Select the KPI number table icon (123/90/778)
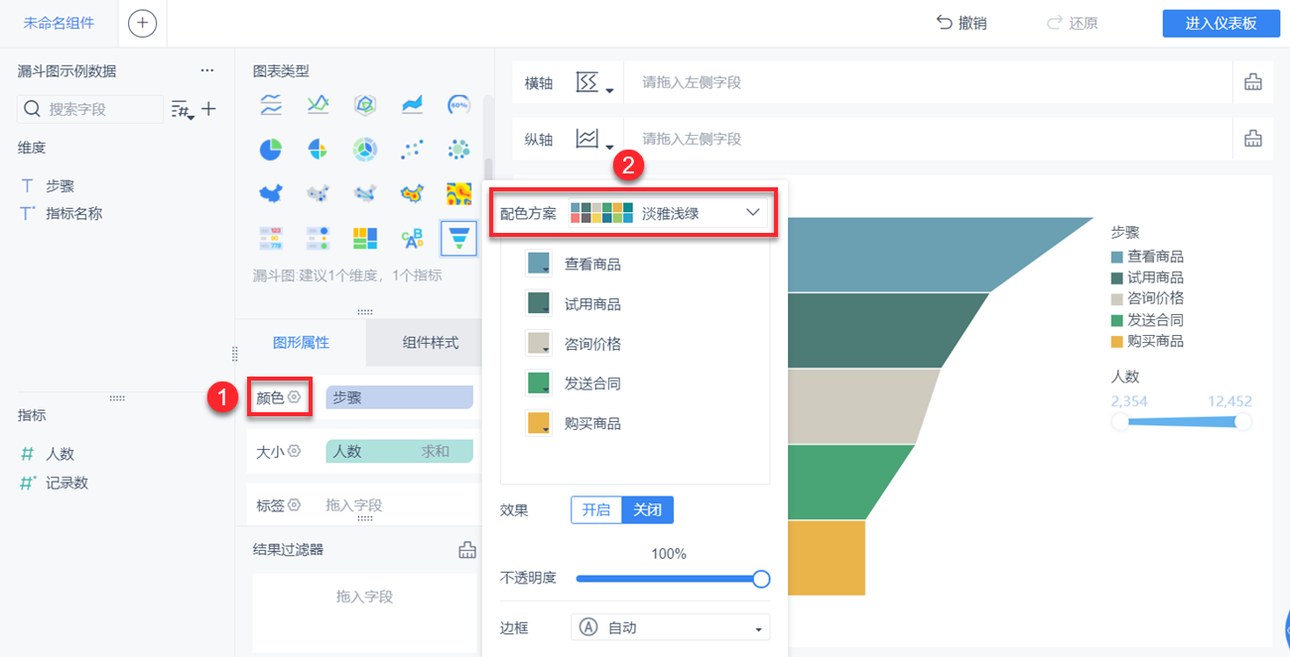This screenshot has width=1290, height=657. [x=271, y=238]
